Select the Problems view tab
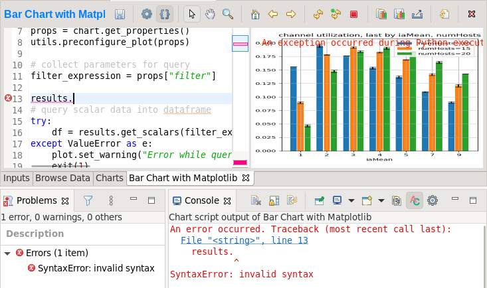The image size is (487, 288). (x=37, y=201)
